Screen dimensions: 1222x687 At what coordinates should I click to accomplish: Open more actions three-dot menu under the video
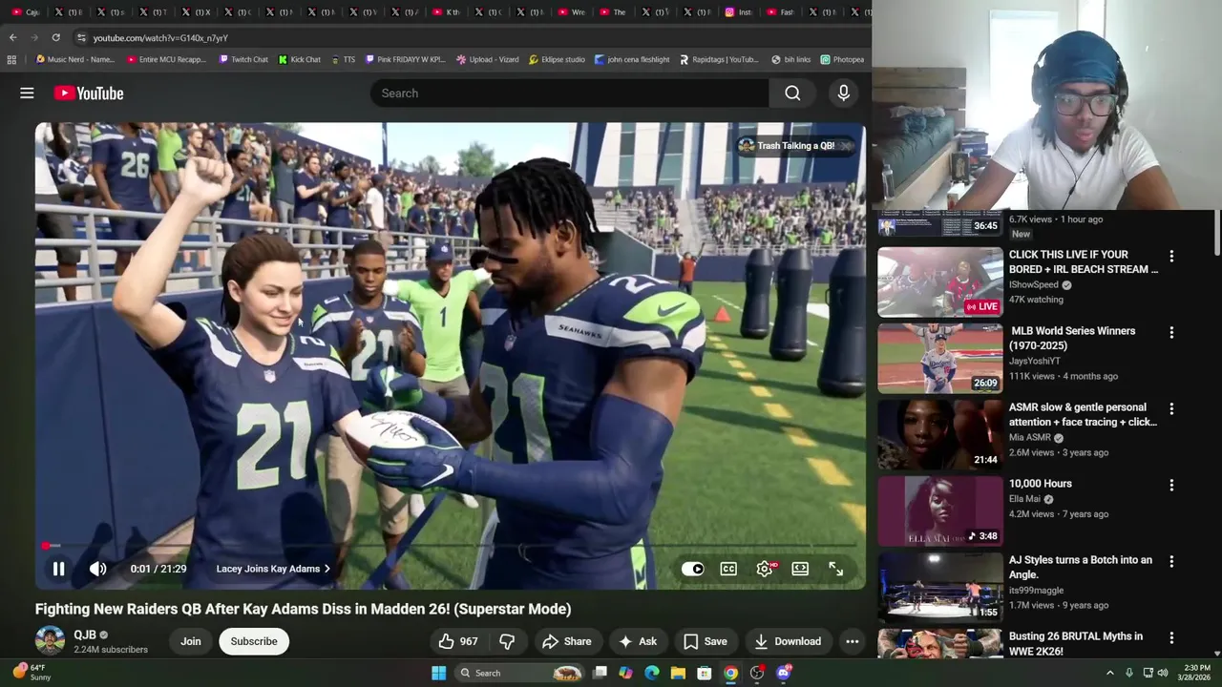point(853,641)
